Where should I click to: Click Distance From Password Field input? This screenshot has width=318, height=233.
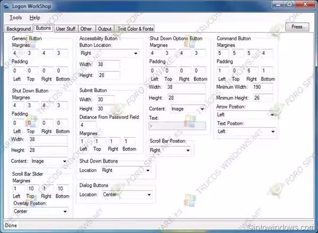tap(88, 125)
